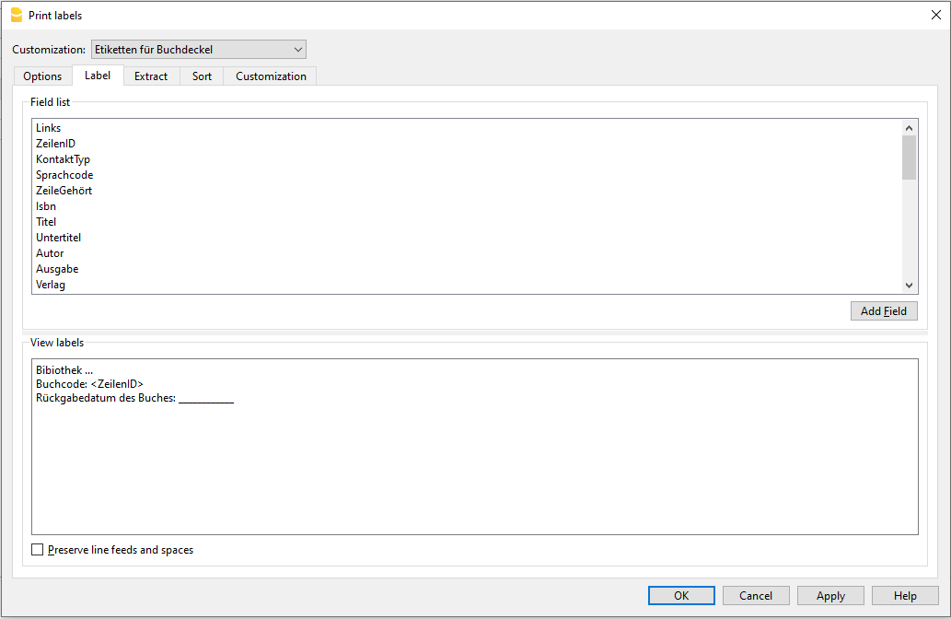
Task: Close the Print labels dialog
Action: [x=935, y=15]
